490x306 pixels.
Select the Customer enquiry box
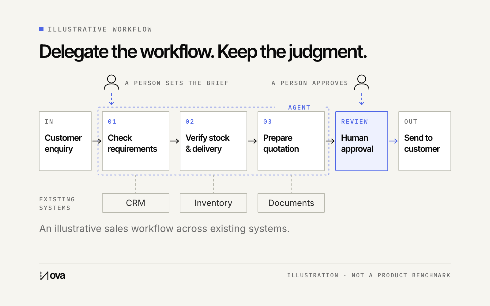coord(65,141)
